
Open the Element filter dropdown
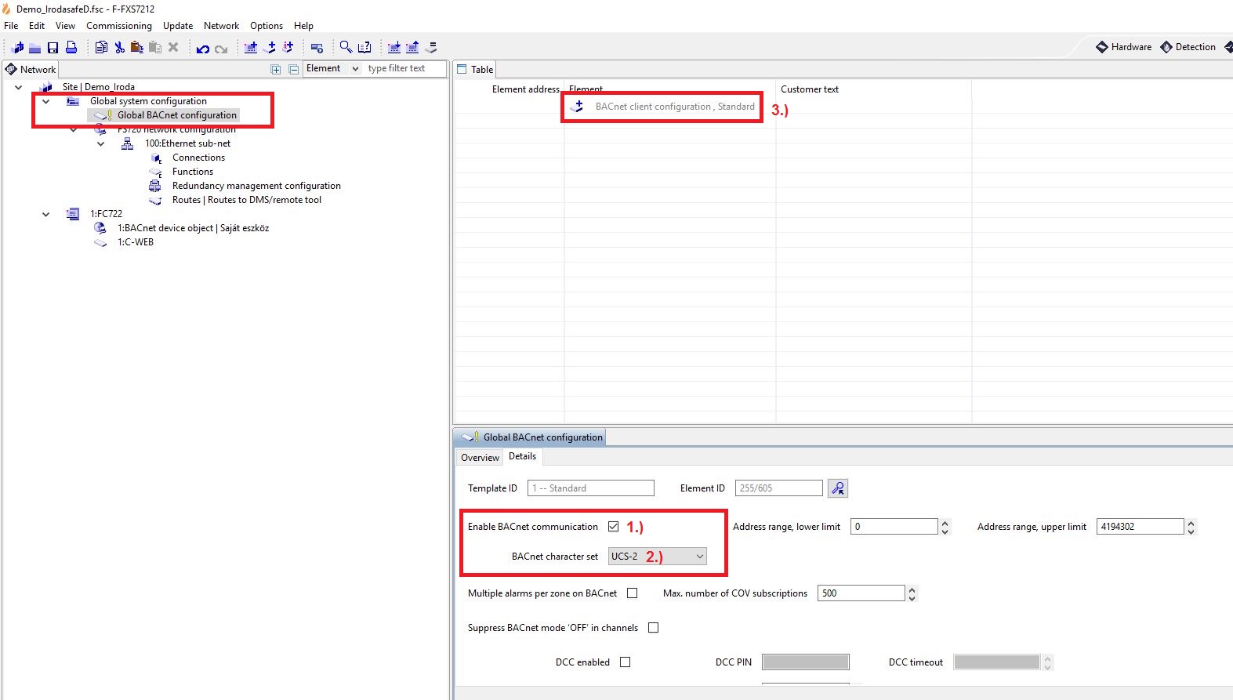(x=355, y=69)
